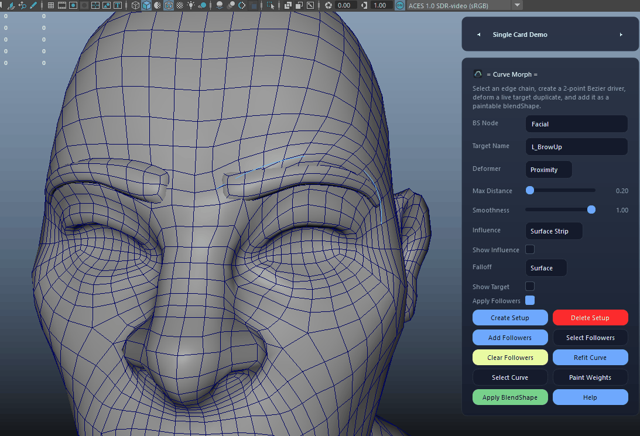This screenshot has height=436, width=640.
Task: Click the Single Card Demo title
Action: (x=520, y=35)
